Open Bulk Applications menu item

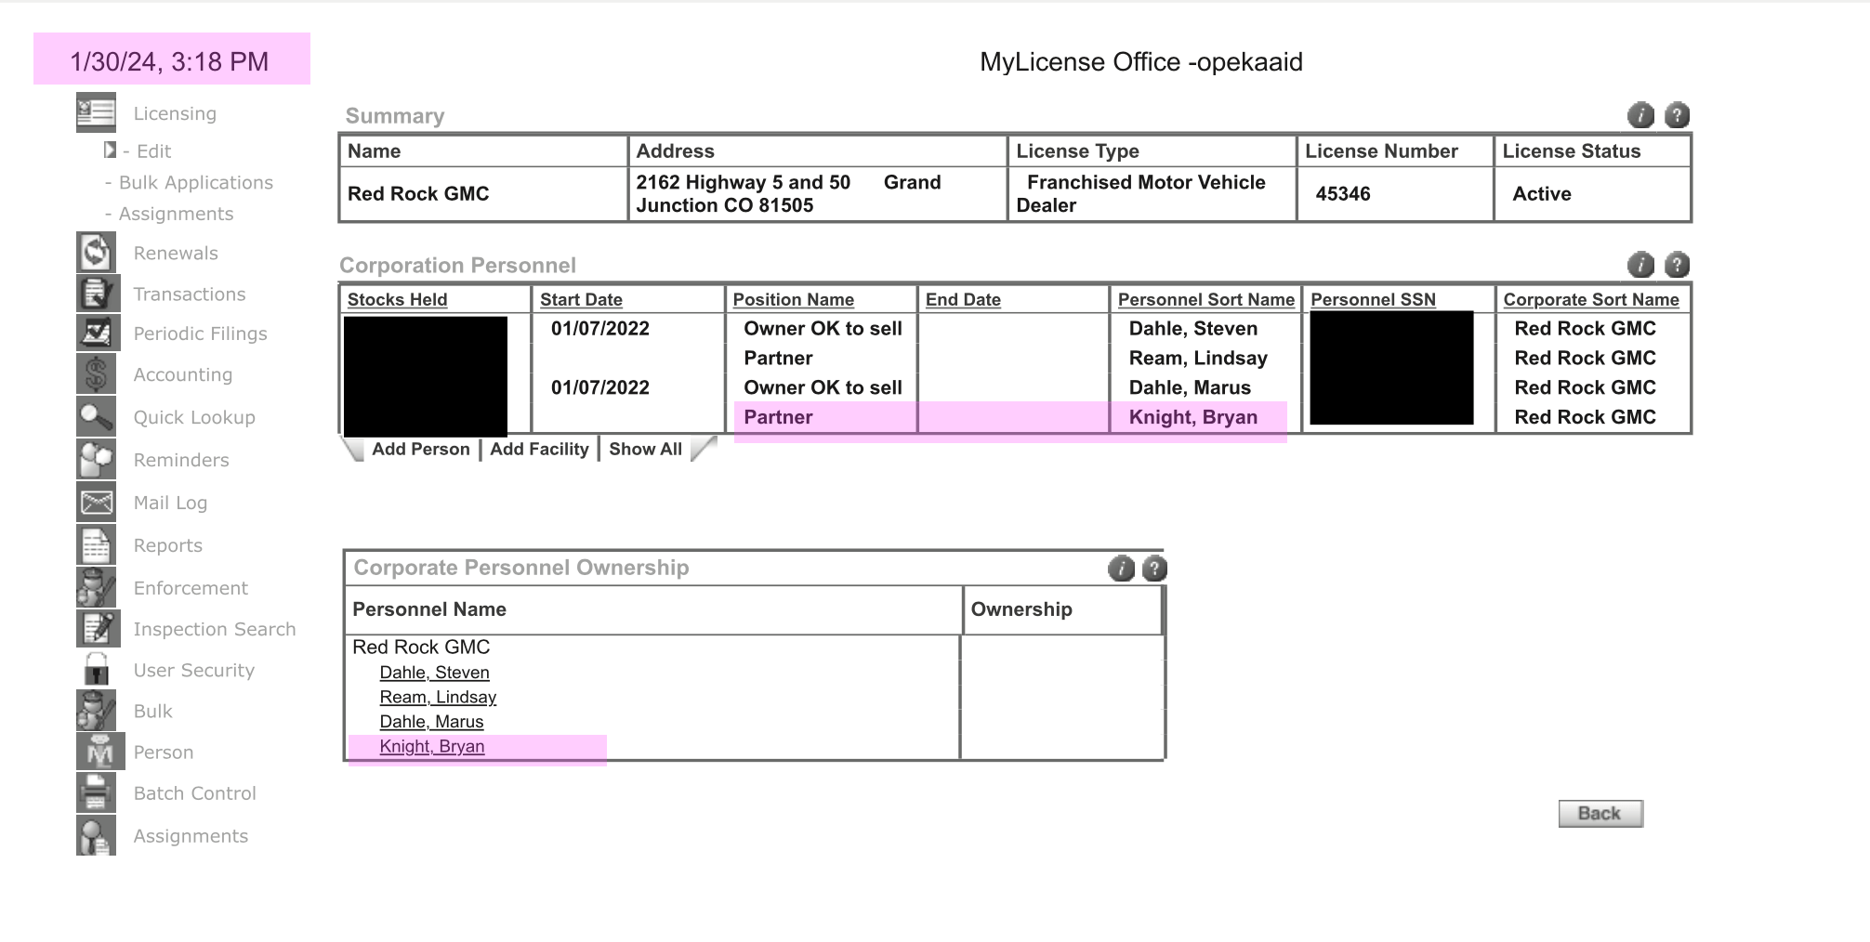(x=195, y=183)
